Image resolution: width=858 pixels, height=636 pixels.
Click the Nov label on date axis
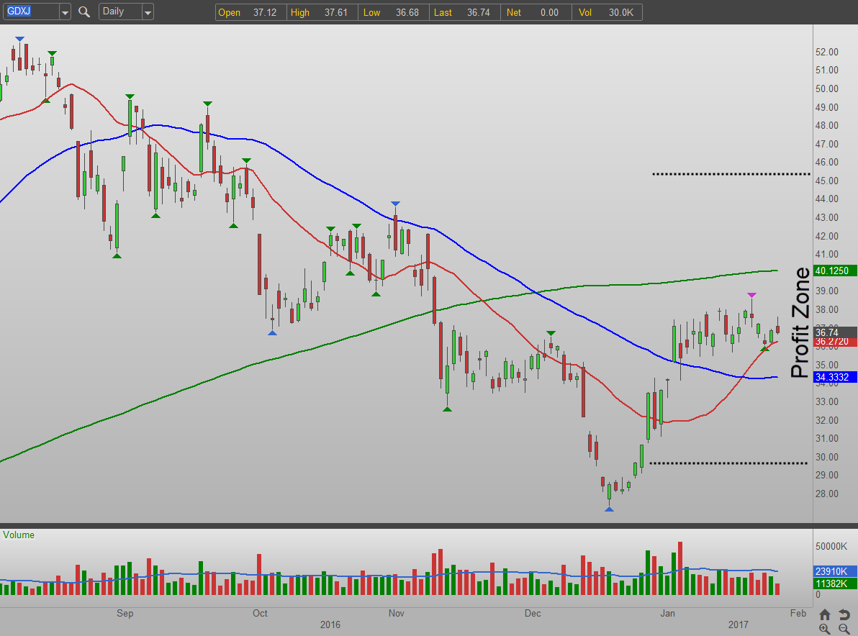pyautogui.click(x=396, y=613)
